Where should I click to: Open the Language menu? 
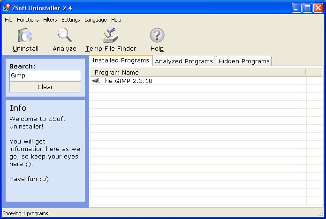click(x=95, y=20)
